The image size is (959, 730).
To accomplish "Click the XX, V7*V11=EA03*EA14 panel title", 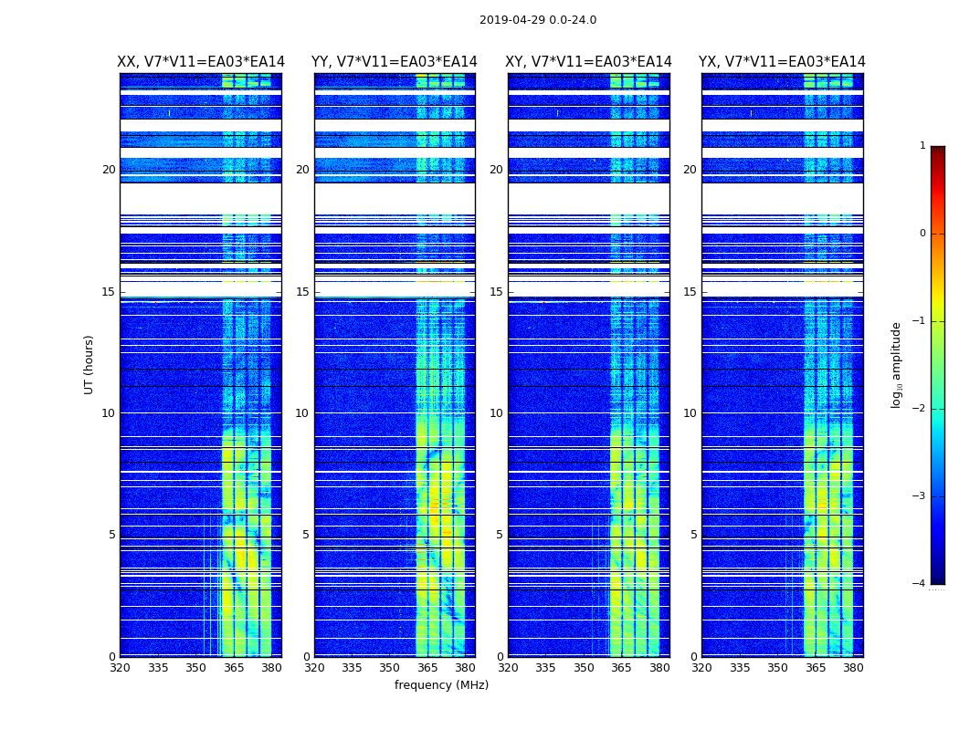I will click(x=201, y=62).
